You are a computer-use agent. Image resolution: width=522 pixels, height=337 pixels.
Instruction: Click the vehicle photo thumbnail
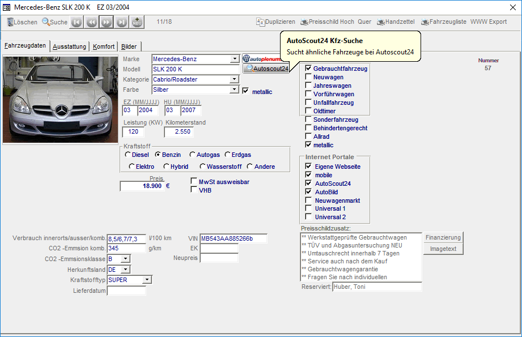coord(60,100)
